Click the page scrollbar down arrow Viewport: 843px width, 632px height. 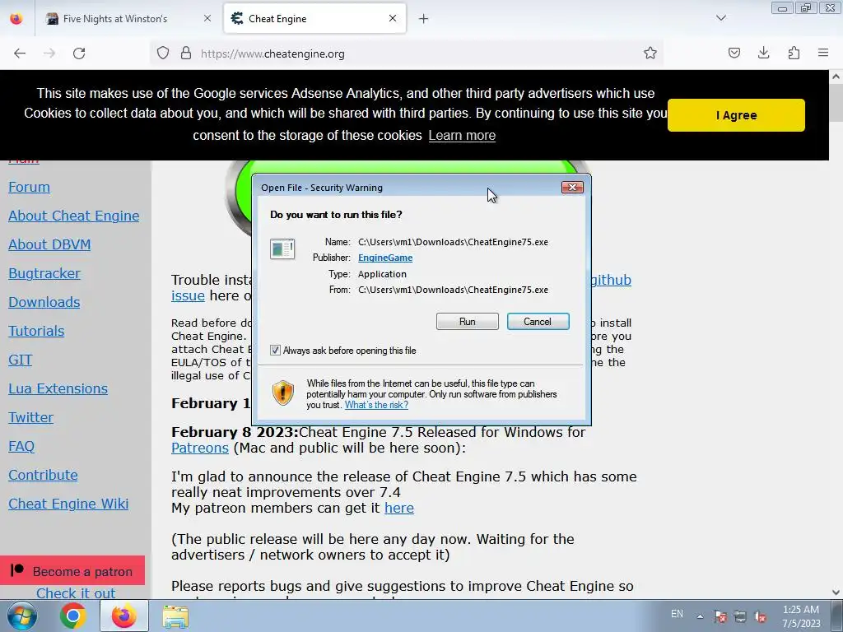click(836, 592)
